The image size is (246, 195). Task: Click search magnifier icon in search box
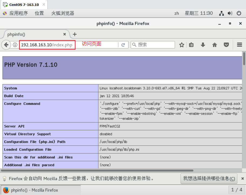pos(134,45)
